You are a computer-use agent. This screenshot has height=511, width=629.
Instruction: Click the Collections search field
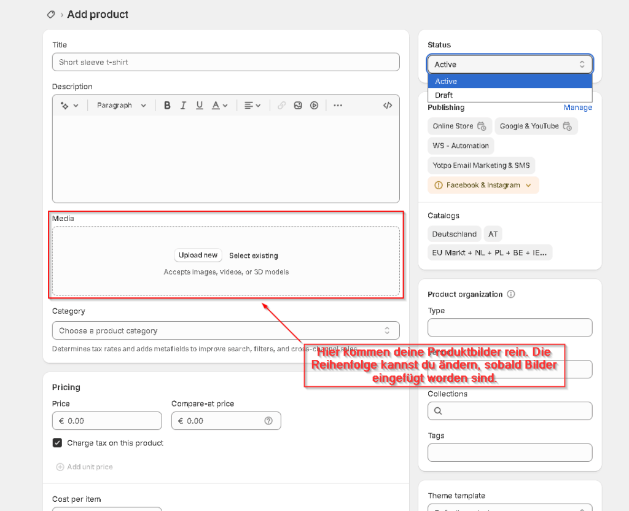(510, 411)
